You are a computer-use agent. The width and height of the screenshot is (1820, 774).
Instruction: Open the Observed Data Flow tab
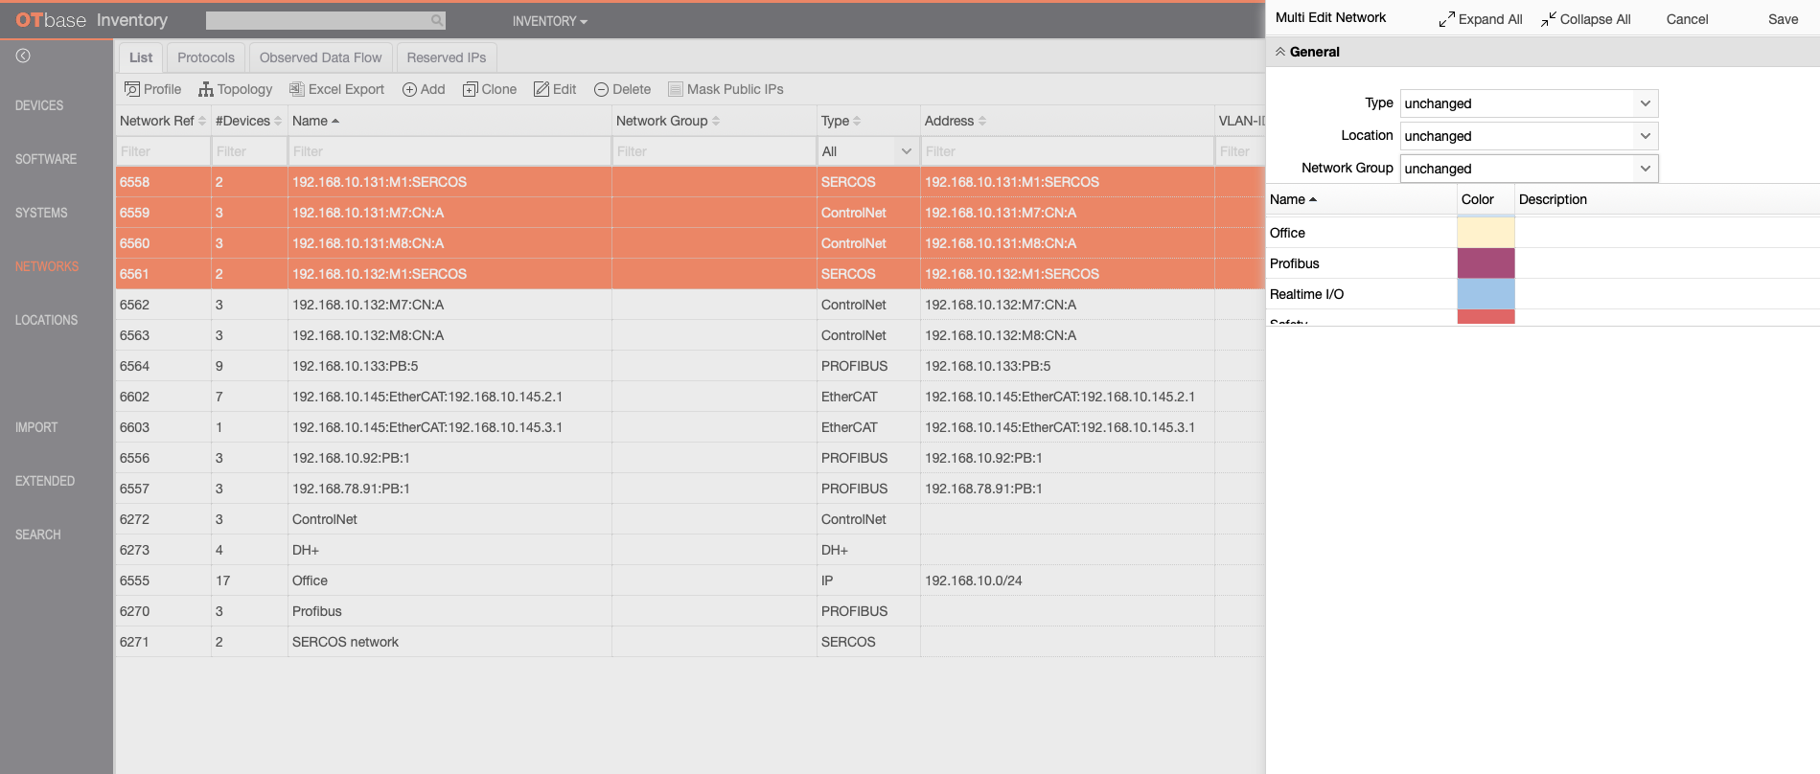click(x=320, y=57)
